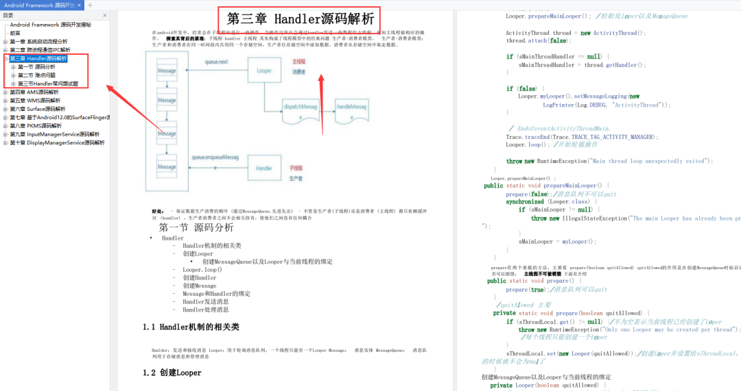Expand 第三节Handler常问面试题 sub-node
The image size is (741, 391).
[13, 84]
